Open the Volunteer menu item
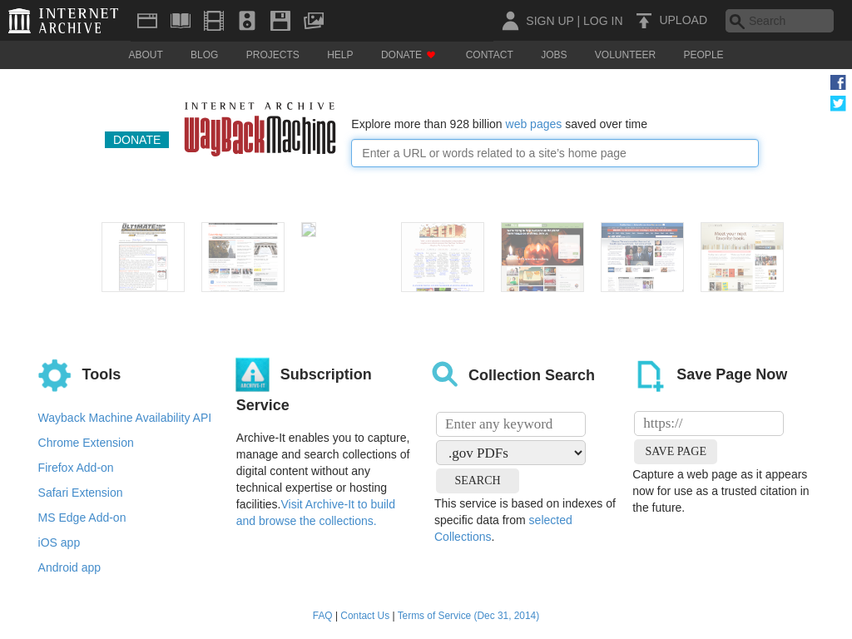This screenshot has width=852, height=639. [625, 55]
